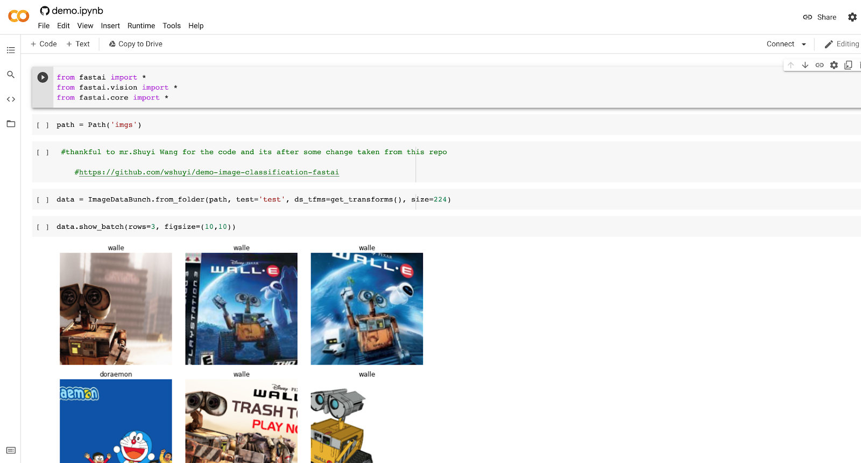Click the Doraemon image with blue background
861x463 pixels.
coord(116,421)
